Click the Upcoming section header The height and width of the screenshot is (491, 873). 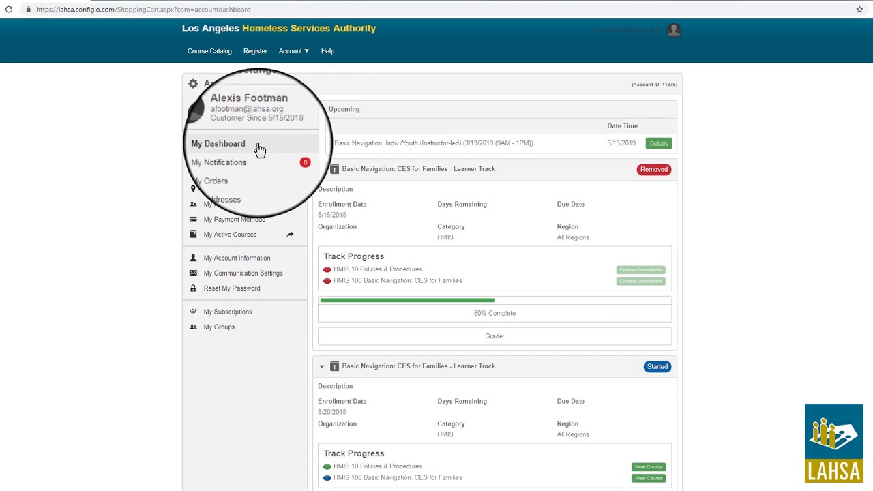point(344,109)
